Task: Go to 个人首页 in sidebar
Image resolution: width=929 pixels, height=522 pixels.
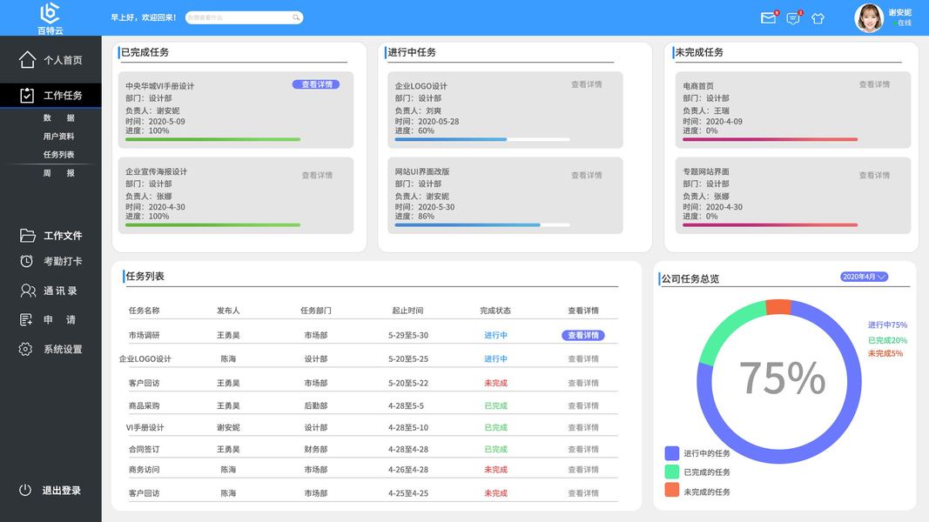Action: click(51, 60)
